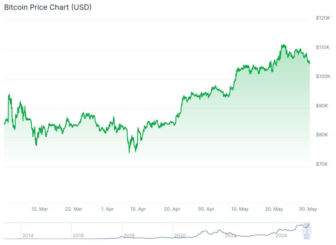The image size is (336, 245).
Task: Select the $110K price axis label
Action: (323, 47)
